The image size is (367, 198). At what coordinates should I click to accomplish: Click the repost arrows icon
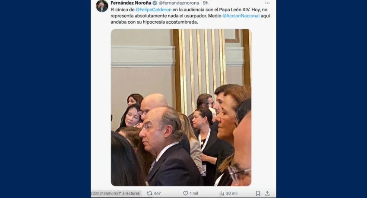point(149,193)
